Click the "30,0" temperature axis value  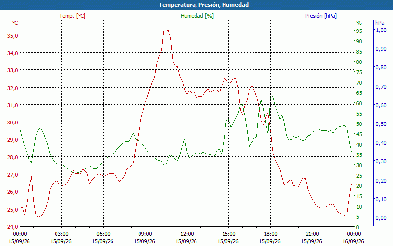(x=13, y=122)
